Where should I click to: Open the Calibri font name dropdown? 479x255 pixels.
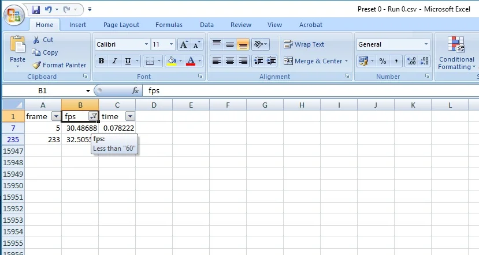point(146,44)
